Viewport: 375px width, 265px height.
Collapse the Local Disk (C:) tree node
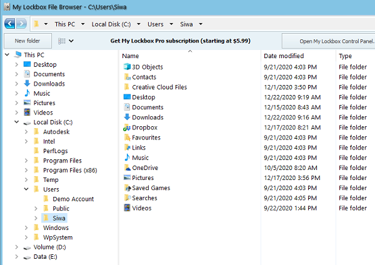pos(16,122)
